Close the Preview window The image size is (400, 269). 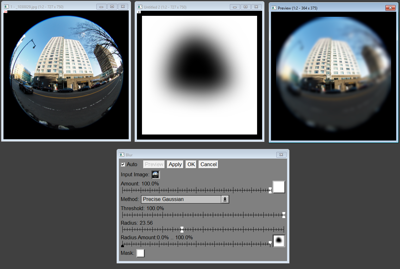(391, 8)
